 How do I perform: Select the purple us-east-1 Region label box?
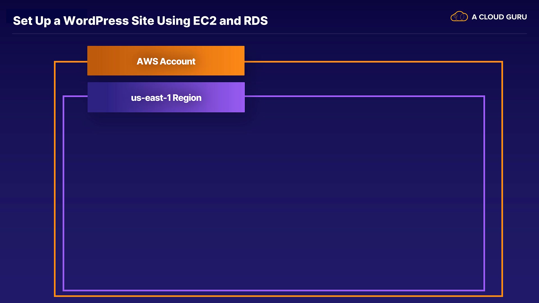pyautogui.click(x=166, y=97)
